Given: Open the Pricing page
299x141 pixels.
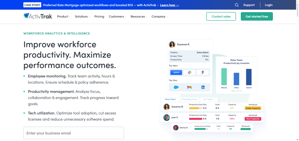Looking at the screenshot, I should 99,17.
